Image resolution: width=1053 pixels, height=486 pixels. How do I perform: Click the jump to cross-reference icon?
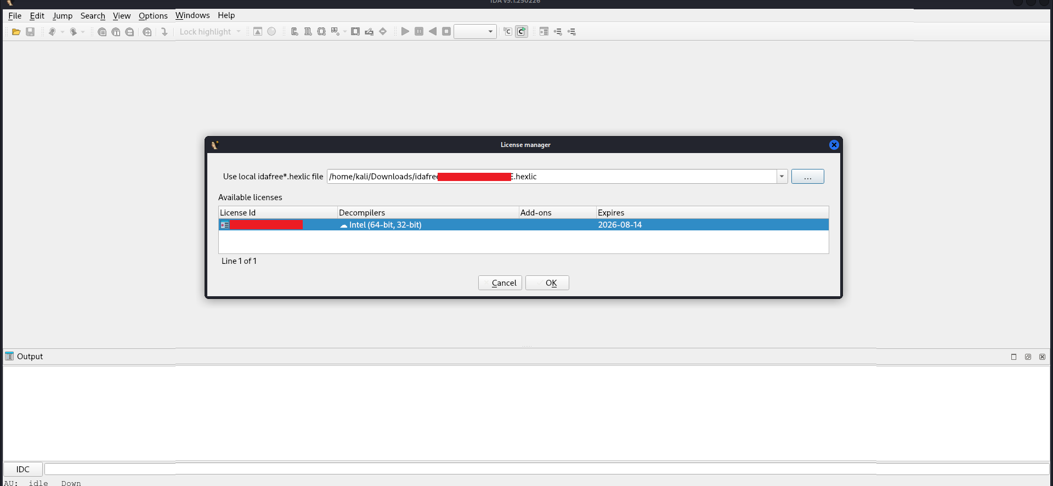(147, 32)
